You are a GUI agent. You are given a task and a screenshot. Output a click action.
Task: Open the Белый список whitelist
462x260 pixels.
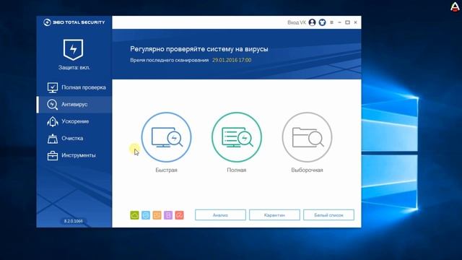[x=329, y=215]
